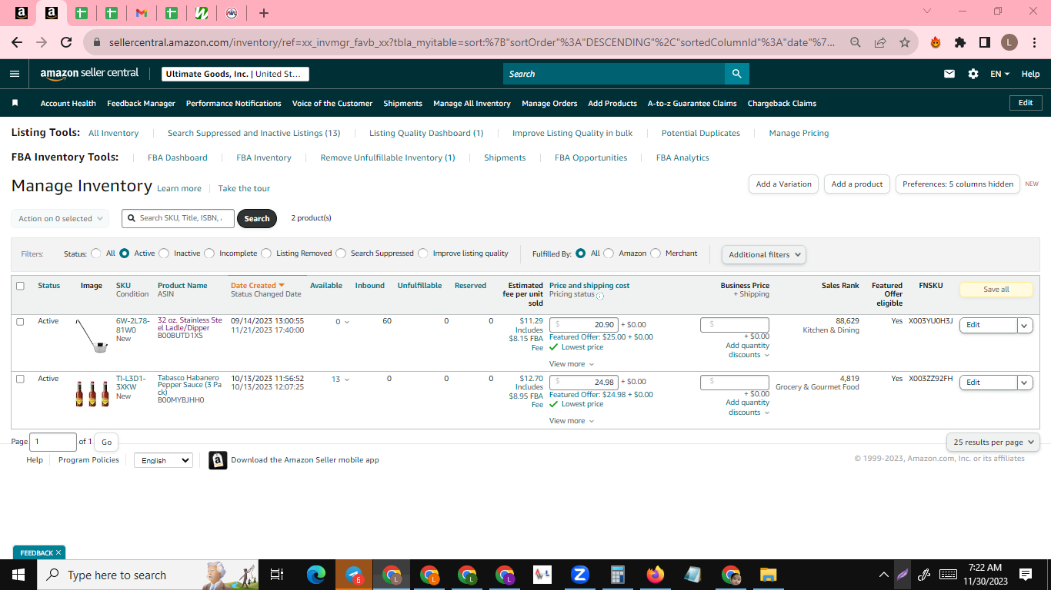
Task: Open the Edit dropdown arrow for the Ladle row
Action: click(1025, 325)
